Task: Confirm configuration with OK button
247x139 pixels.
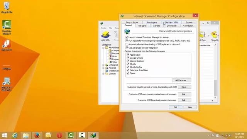Action: pos(176,107)
